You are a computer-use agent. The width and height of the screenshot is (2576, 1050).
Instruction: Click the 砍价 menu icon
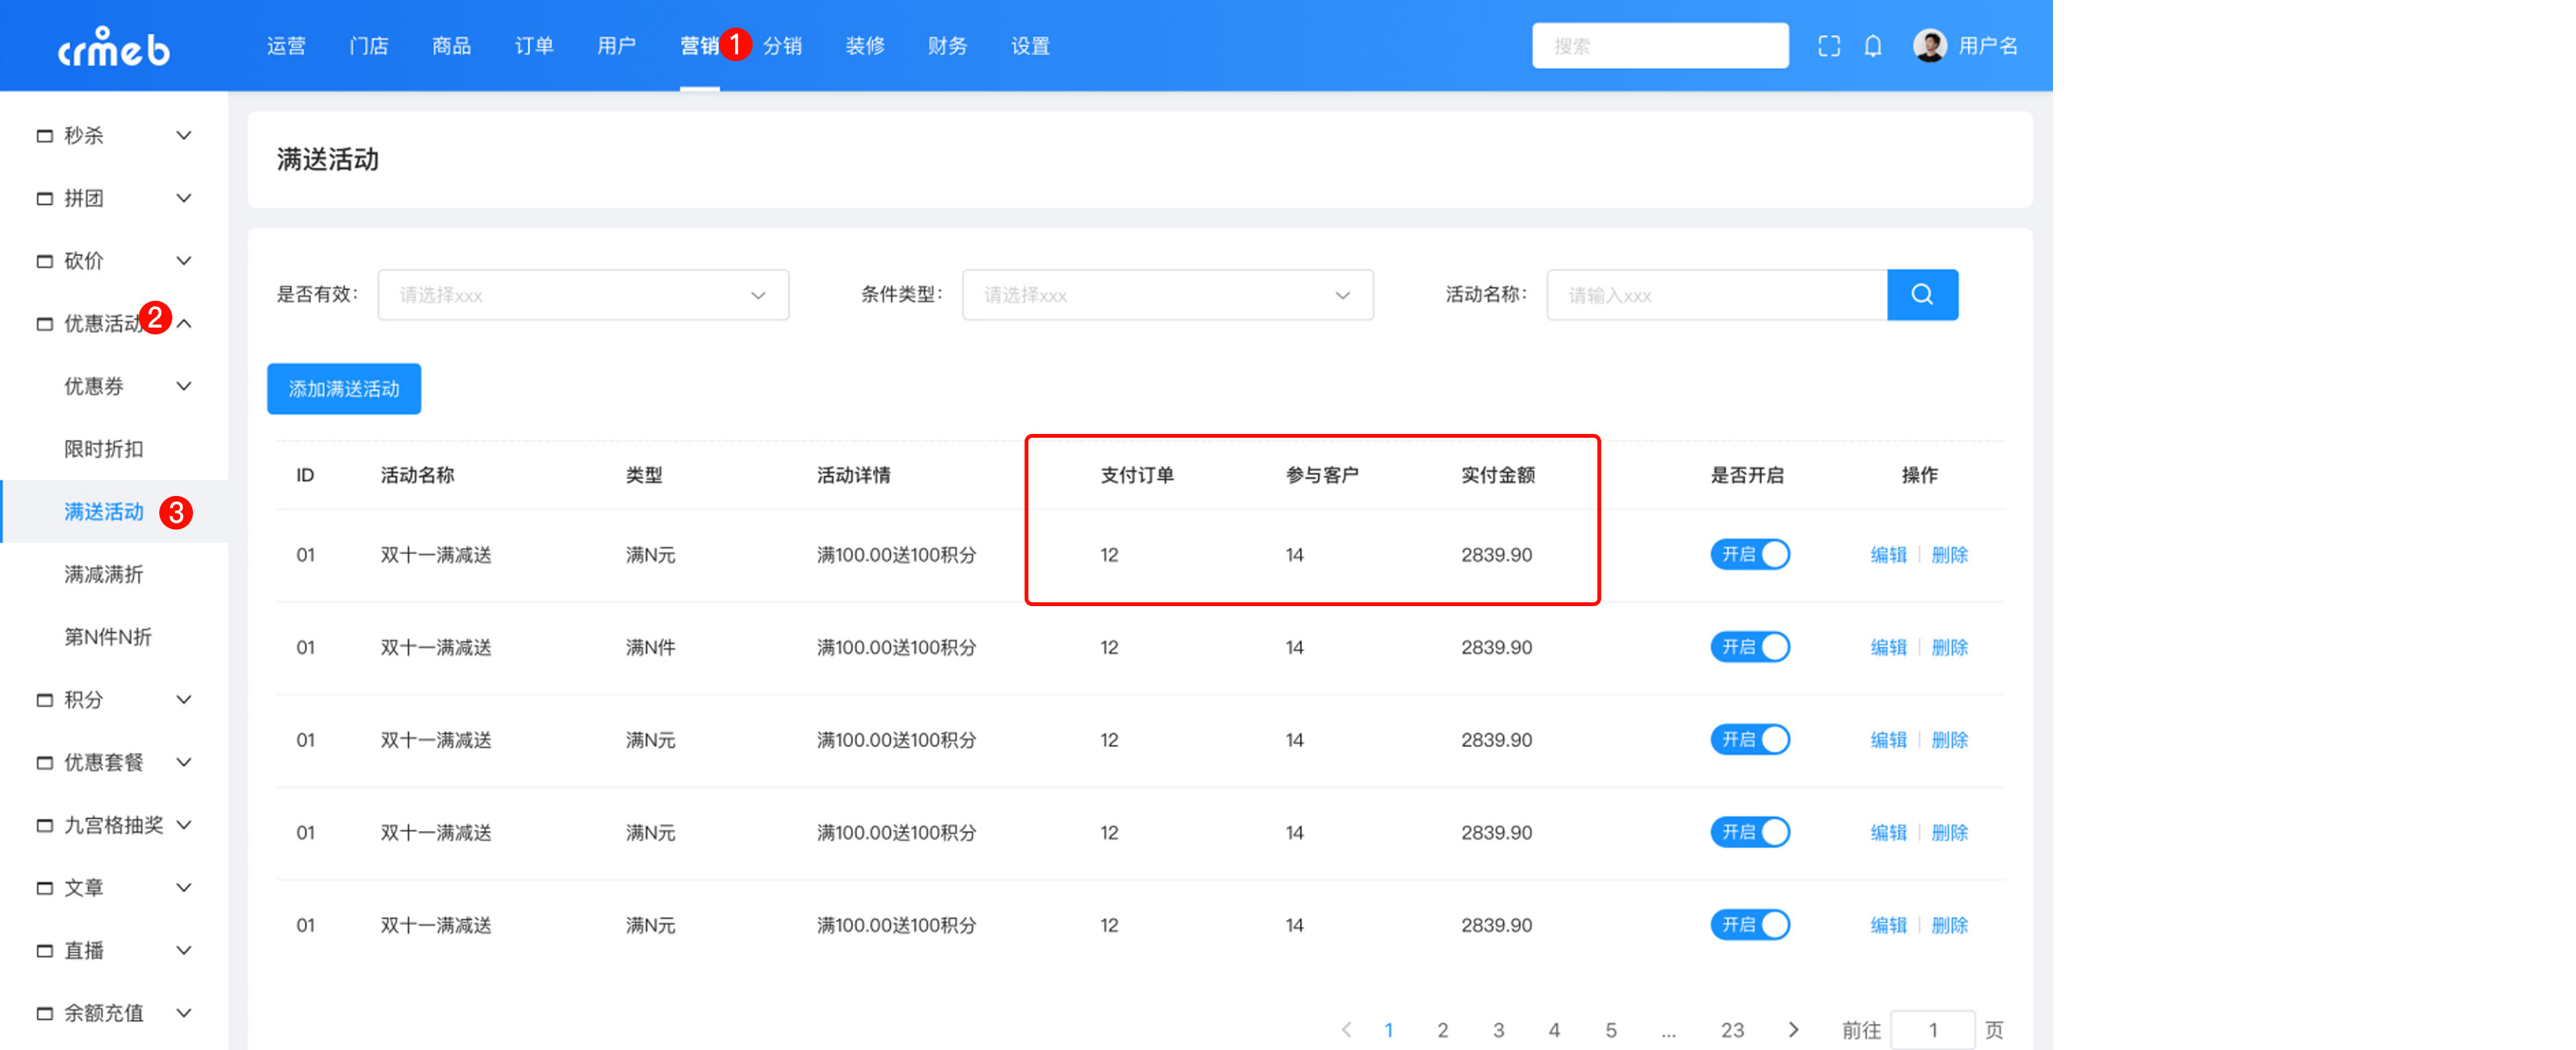[x=44, y=261]
